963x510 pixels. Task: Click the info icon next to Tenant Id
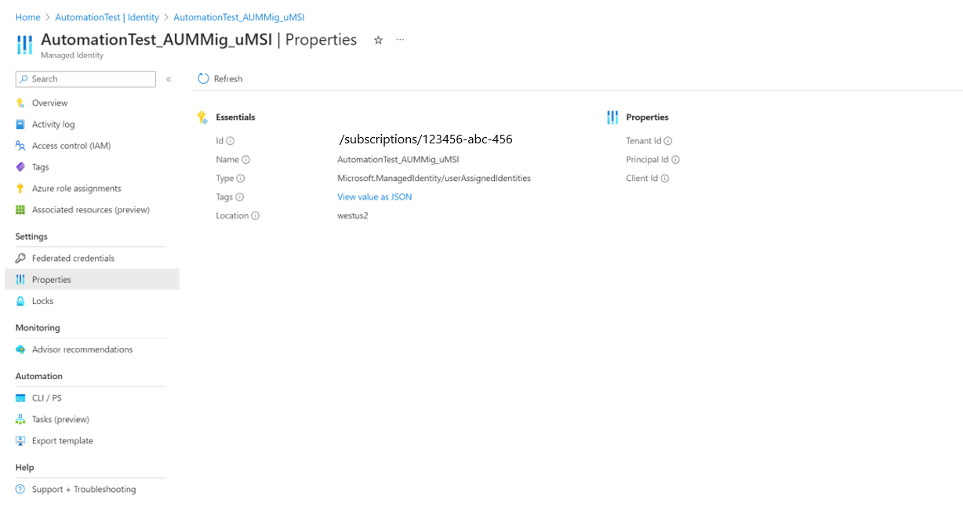(x=668, y=141)
